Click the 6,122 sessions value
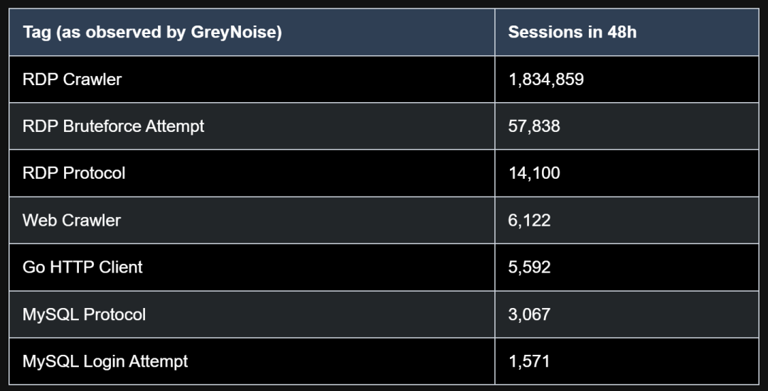768x391 pixels. (x=530, y=220)
